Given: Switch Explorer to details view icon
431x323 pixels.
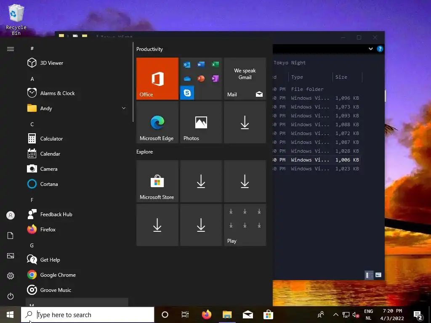Looking at the screenshot, I should pos(369,275).
